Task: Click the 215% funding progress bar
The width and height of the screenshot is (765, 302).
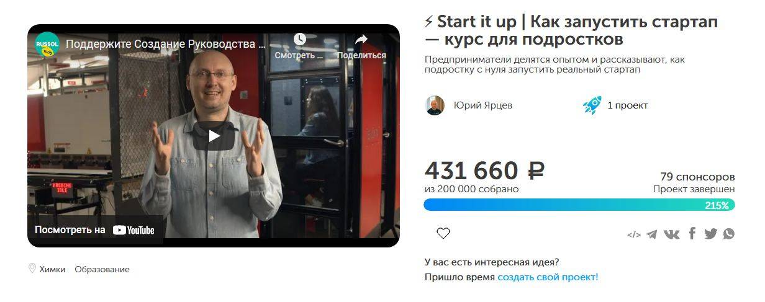Action: [x=579, y=205]
